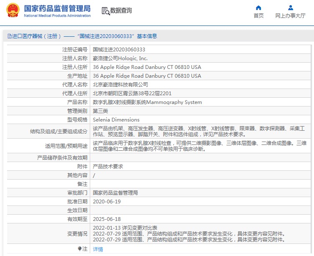Open the 数据查询 section
This screenshot has height=256, width=314.
(x=121, y=10)
